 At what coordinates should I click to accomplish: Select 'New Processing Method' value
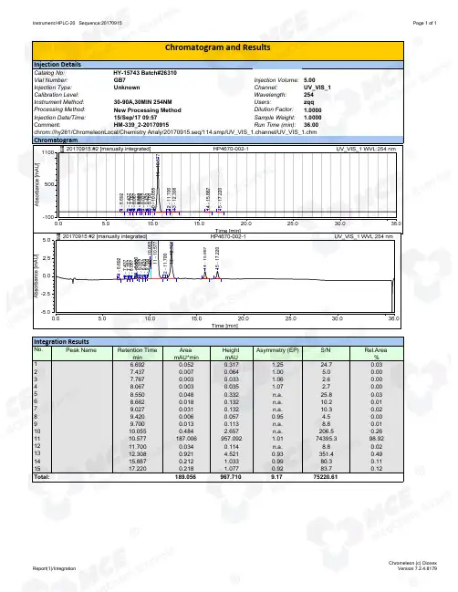point(147,110)
